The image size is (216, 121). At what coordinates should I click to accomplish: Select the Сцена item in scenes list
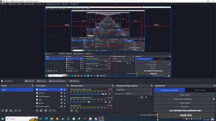point(17,90)
